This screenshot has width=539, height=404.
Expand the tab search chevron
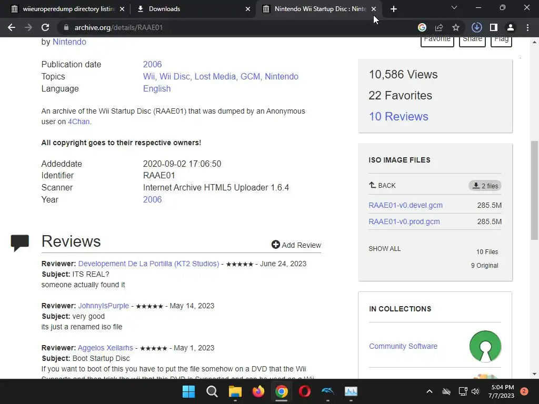pos(454,7)
